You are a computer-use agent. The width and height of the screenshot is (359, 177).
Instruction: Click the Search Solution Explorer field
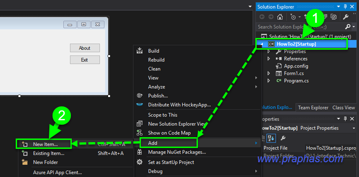300,27
